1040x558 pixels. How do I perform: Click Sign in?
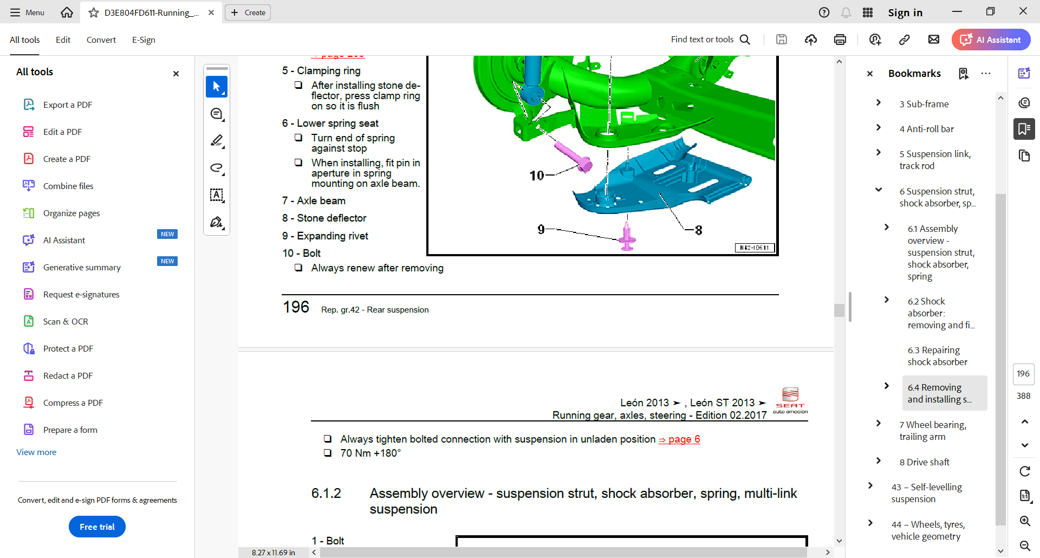[x=905, y=12]
